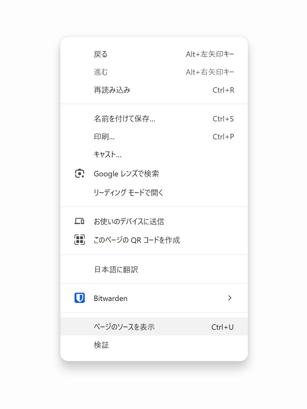The image size is (307, 409).
Task: Select ページのソースを表示
Action: 154,327
